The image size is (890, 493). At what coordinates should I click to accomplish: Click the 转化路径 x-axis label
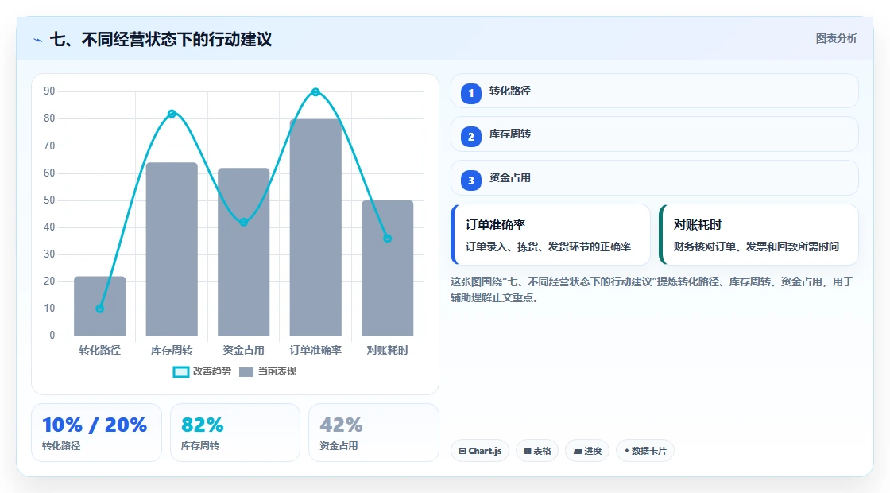[x=100, y=351]
